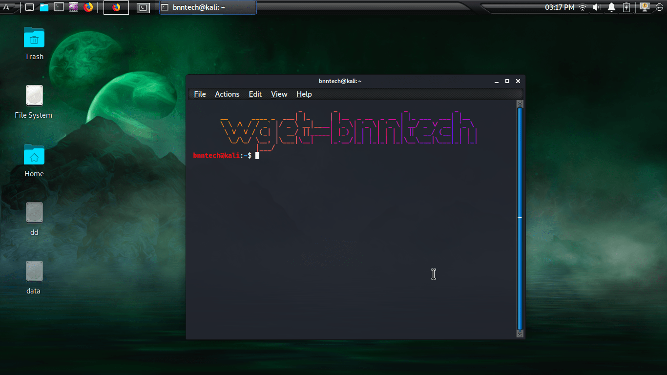Open the Actions menu in the terminal

(227, 94)
